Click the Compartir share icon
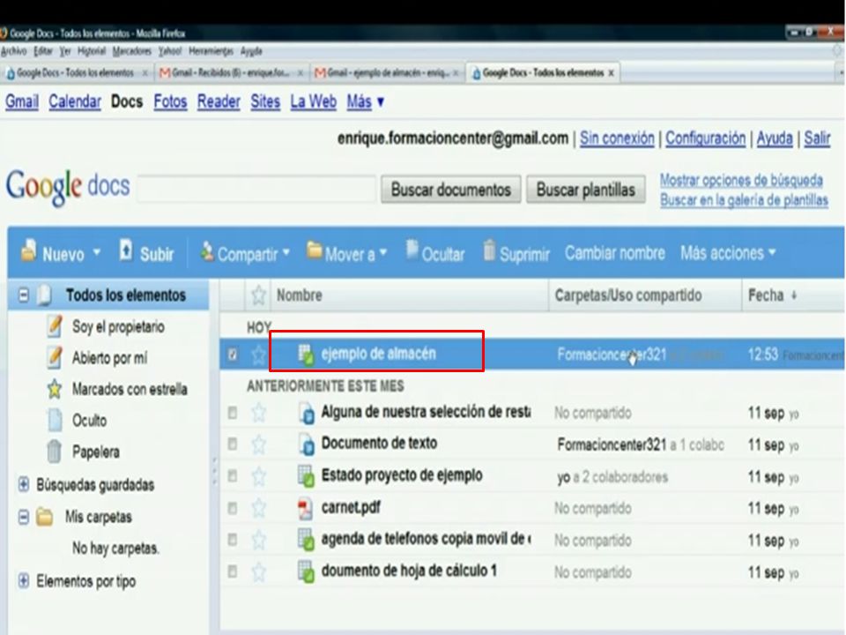This screenshot has width=846, height=635. (x=206, y=251)
